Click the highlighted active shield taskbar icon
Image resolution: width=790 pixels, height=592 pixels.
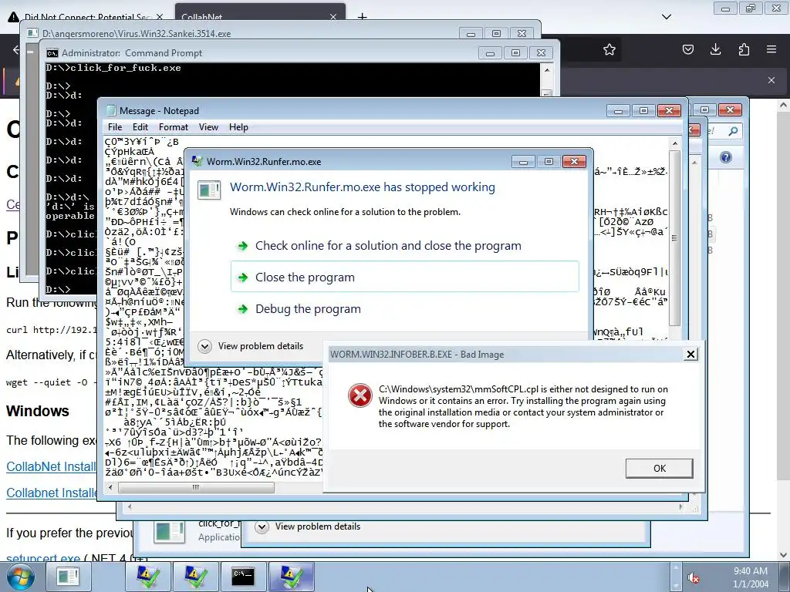pos(291,577)
